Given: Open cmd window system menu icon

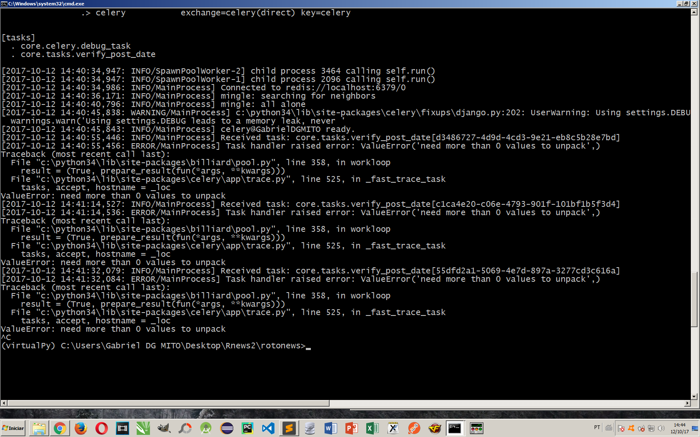Looking at the screenshot, I should pos(4,4).
